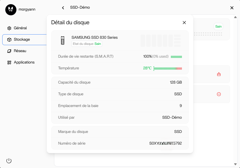Image resolution: width=240 pixels, height=168 pixels.
Task: Click the bay number 9 value
Action: pos(181,106)
